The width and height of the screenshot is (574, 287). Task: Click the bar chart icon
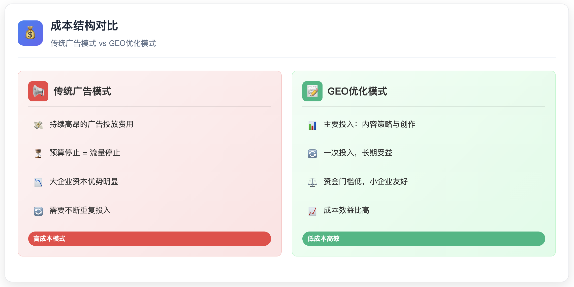312,125
